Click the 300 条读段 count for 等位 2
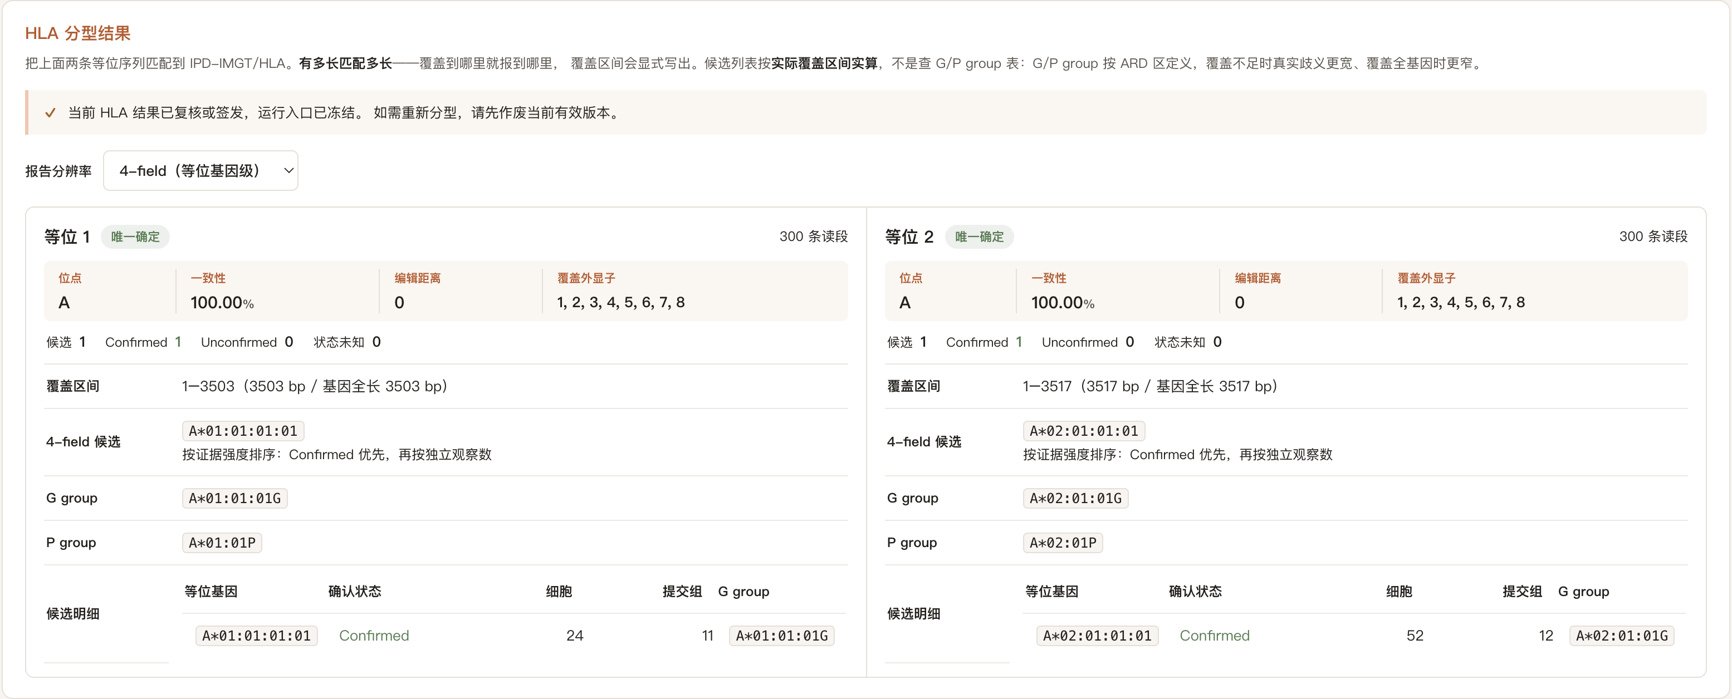Screen dimensions: 1732x699 (1653, 237)
